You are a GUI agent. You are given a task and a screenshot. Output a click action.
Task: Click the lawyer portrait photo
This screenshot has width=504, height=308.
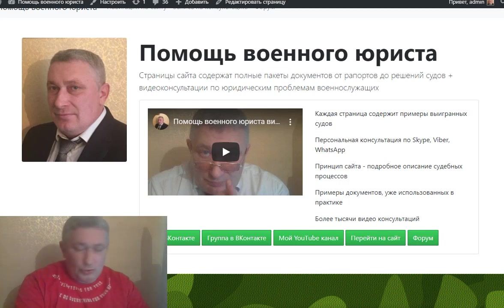coord(74,100)
